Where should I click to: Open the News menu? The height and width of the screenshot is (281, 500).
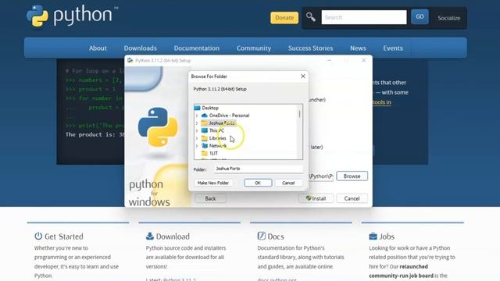pos(358,48)
